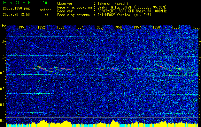Click the antenna description 2el-HB9CV Vertical

(x=124, y=15)
